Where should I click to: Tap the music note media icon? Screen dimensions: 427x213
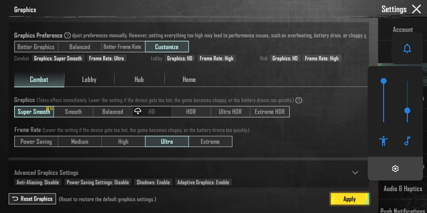(x=407, y=141)
